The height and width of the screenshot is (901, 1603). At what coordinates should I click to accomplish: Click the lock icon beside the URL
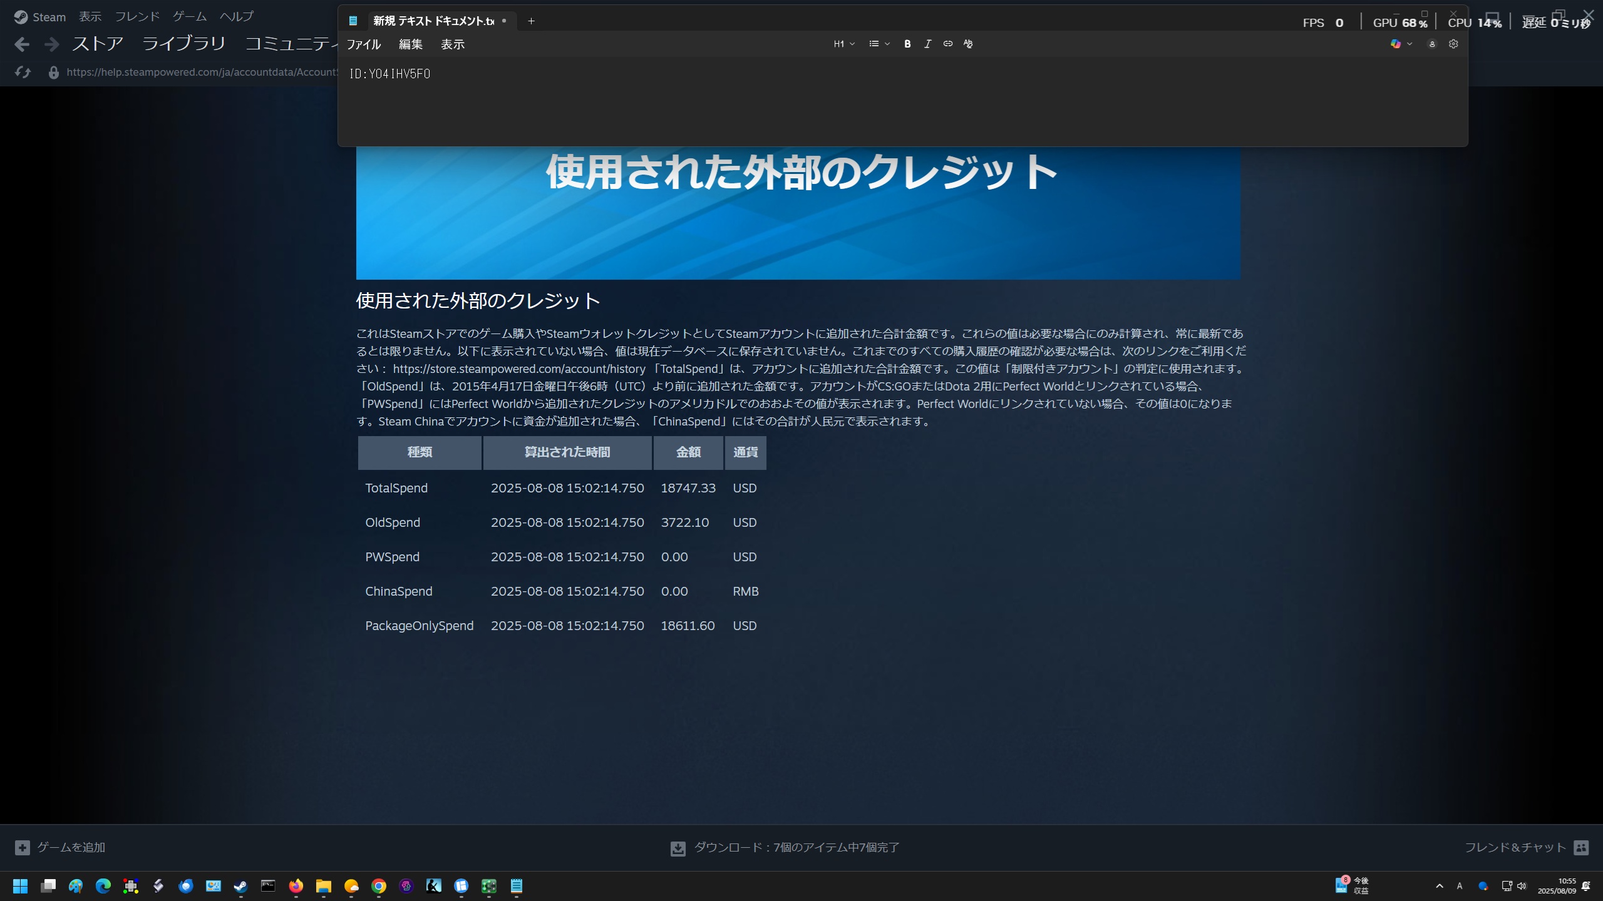[x=54, y=73]
